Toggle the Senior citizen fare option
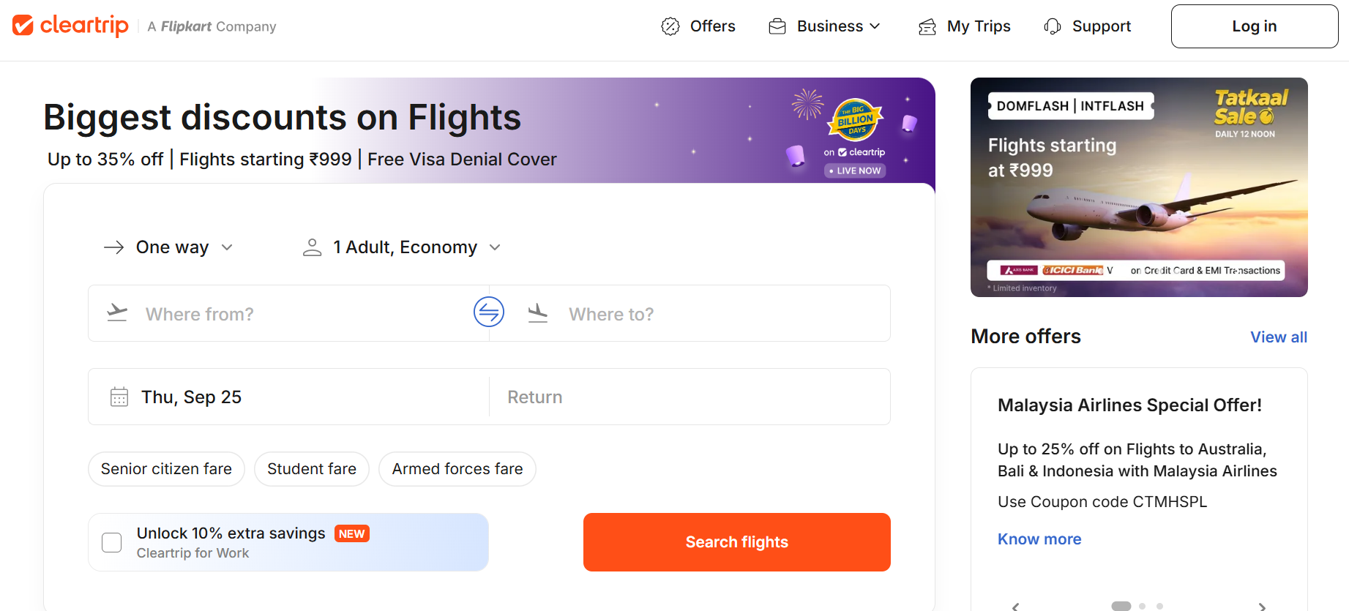Screen dimensions: 1349x611 click(166, 469)
